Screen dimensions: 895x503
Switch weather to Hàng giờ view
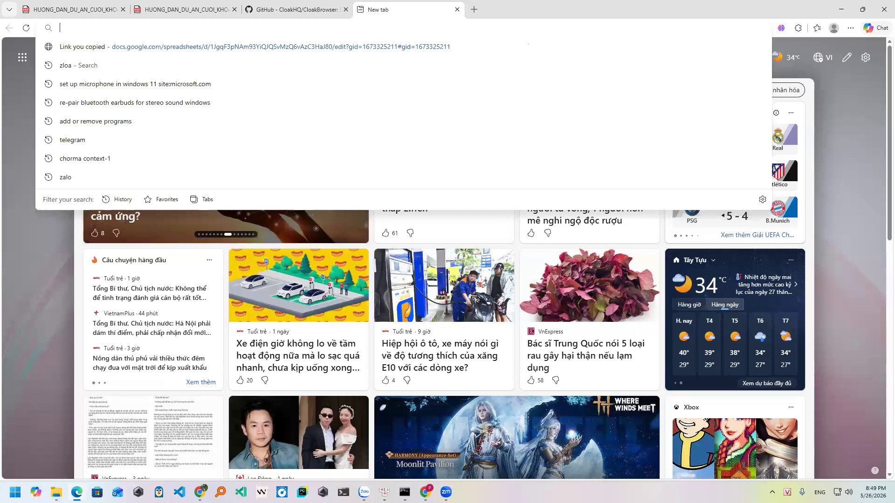tap(689, 305)
